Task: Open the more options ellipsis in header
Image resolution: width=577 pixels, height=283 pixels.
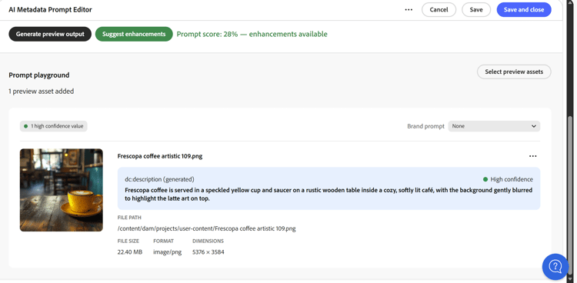Action: [409, 9]
